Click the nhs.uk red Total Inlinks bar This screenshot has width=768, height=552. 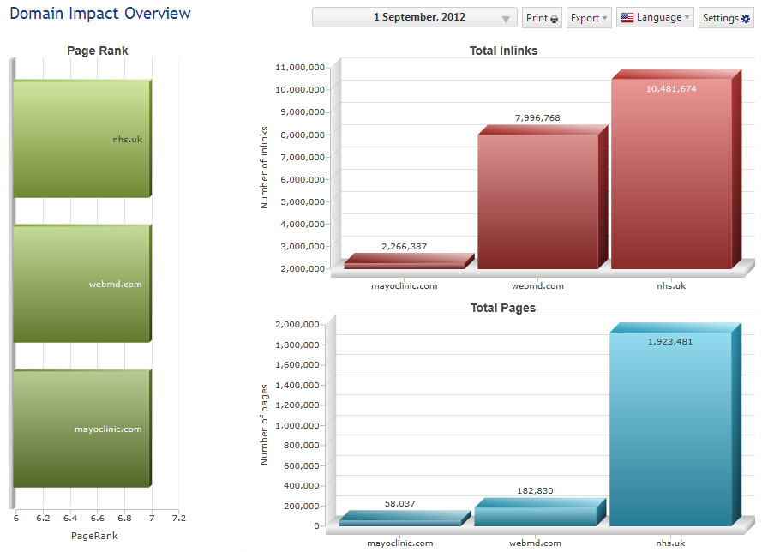pyautogui.click(x=671, y=180)
